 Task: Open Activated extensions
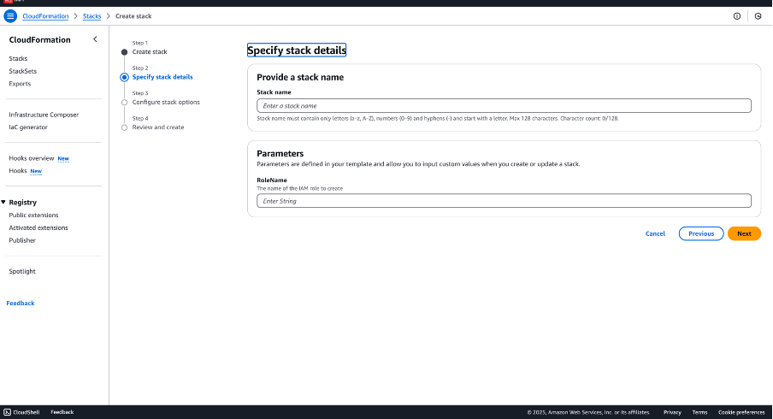38,227
